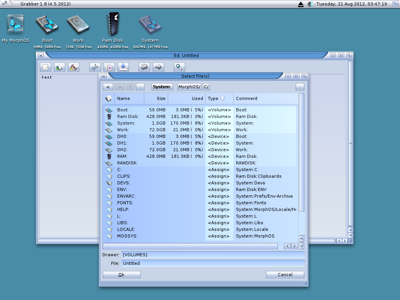Select the MOSSYS: assign row
Viewport: 400px width, 300px height.
(x=200, y=236)
